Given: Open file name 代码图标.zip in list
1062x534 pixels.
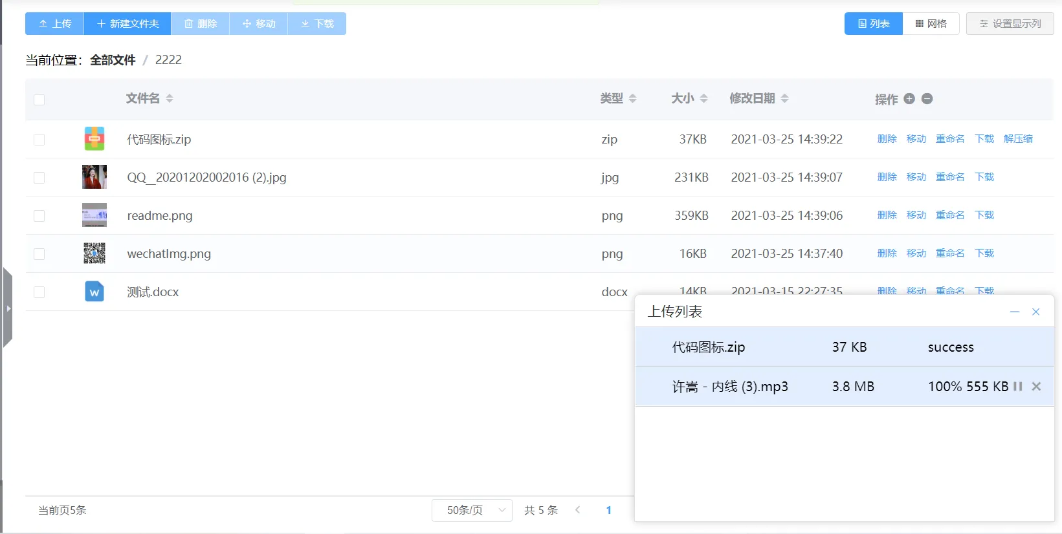Looking at the screenshot, I should (x=159, y=140).
